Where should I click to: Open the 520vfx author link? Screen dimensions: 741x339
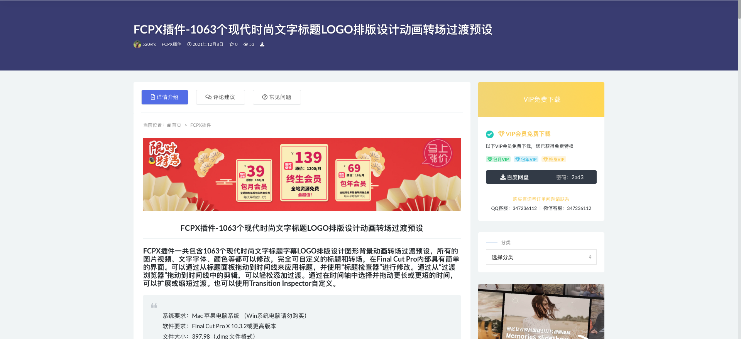[149, 44]
